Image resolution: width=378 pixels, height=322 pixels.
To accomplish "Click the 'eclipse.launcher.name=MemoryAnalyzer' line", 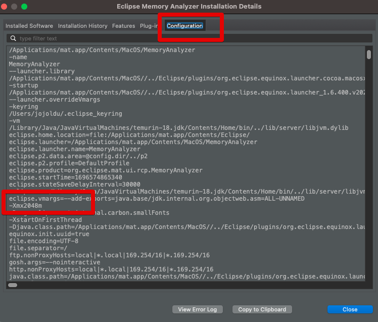I will click(x=75, y=149).
